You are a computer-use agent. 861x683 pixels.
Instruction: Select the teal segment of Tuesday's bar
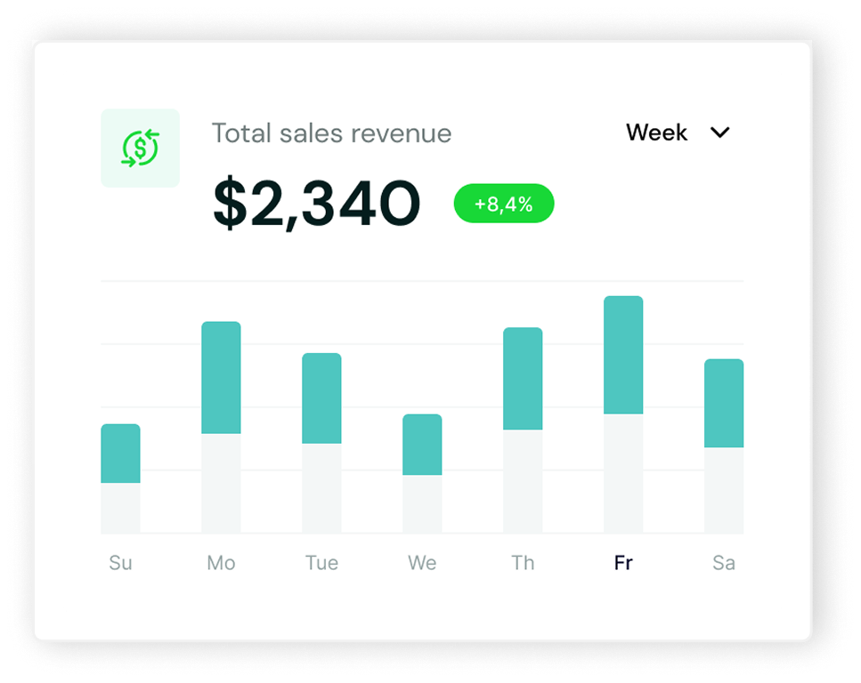321,398
